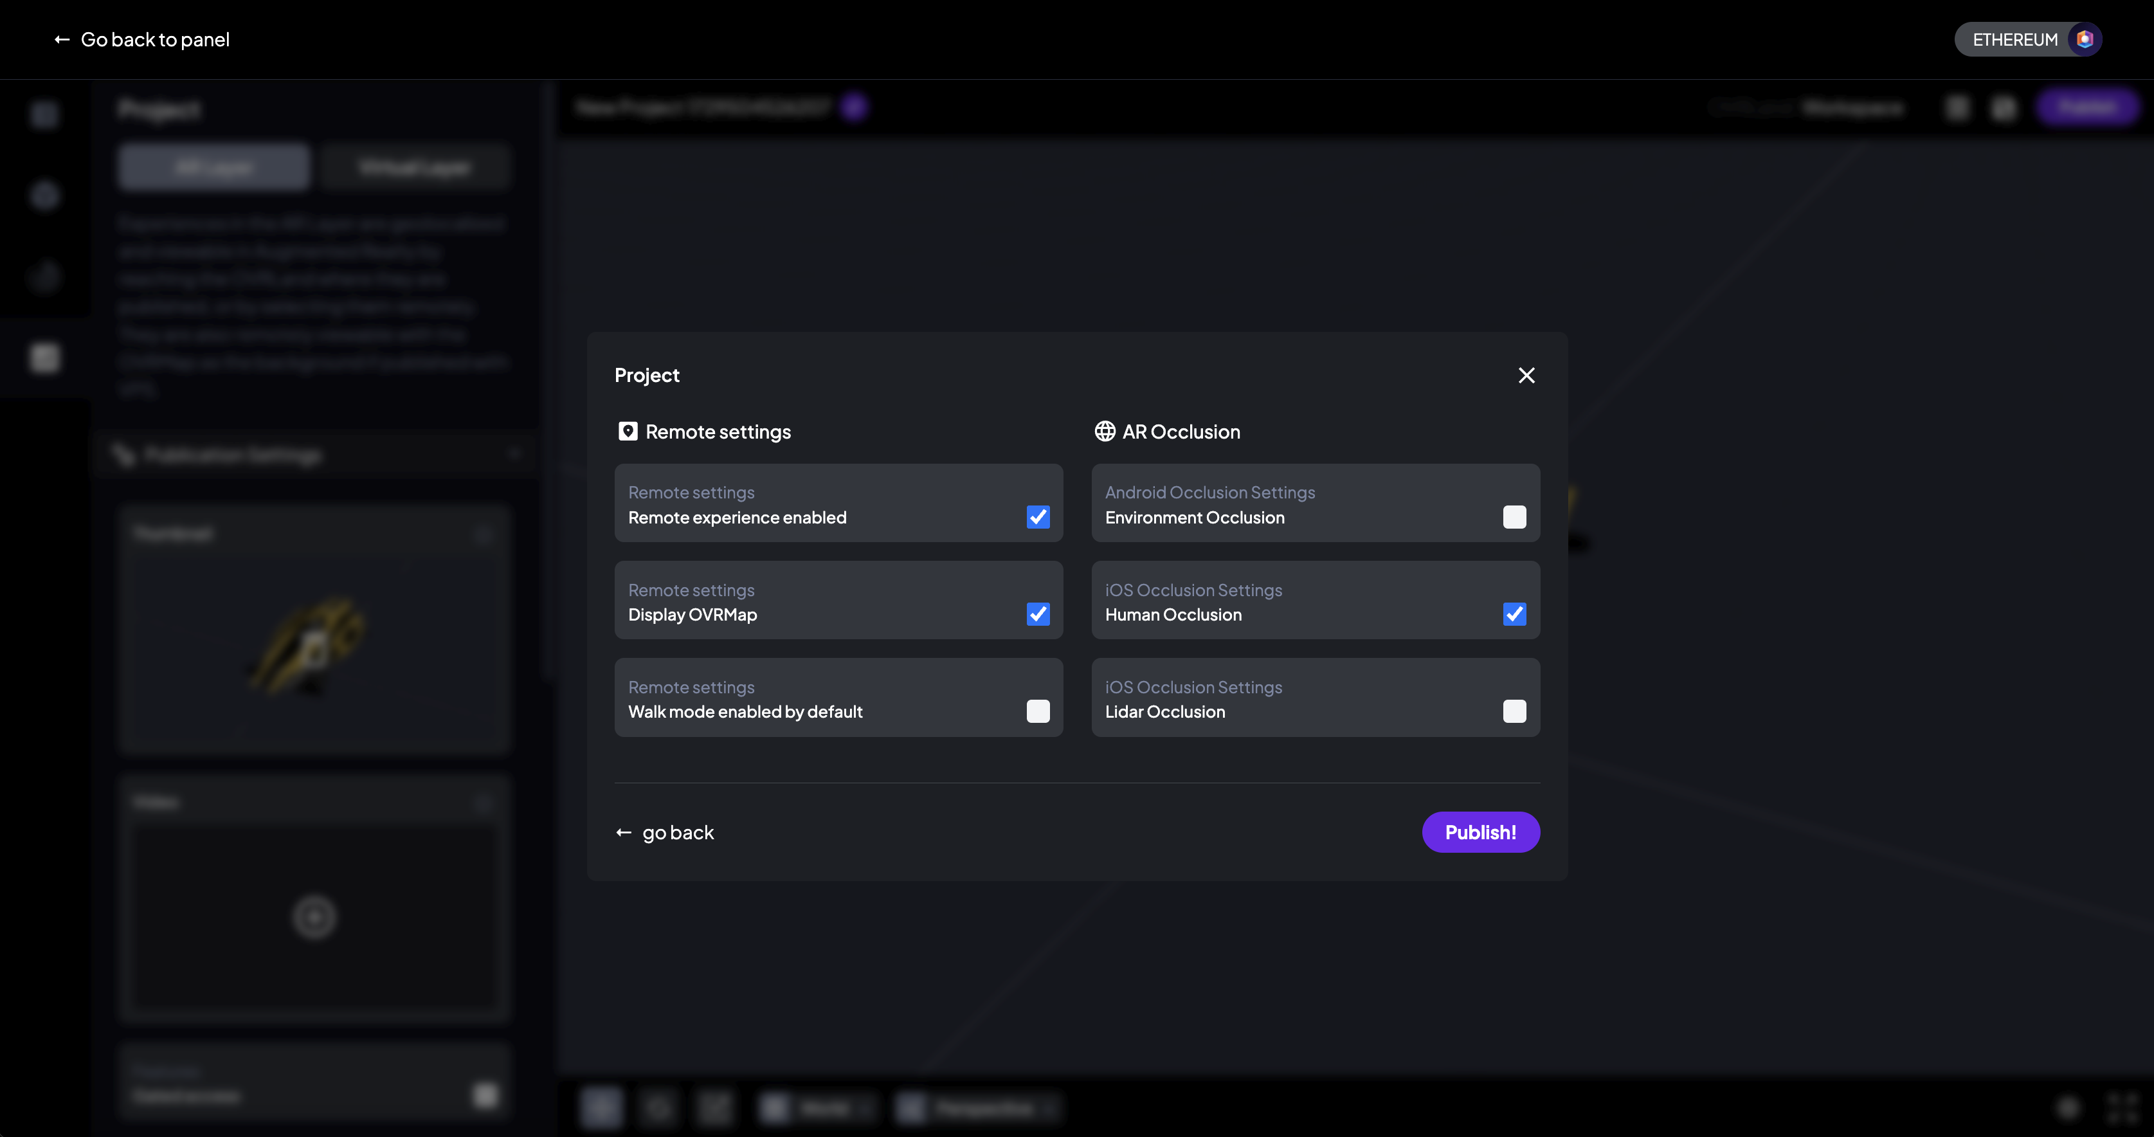Image resolution: width=2154 pixels, height=1137 pixels.
Task: Close the Project dialog with X
Action: (x=1526, y=376)
